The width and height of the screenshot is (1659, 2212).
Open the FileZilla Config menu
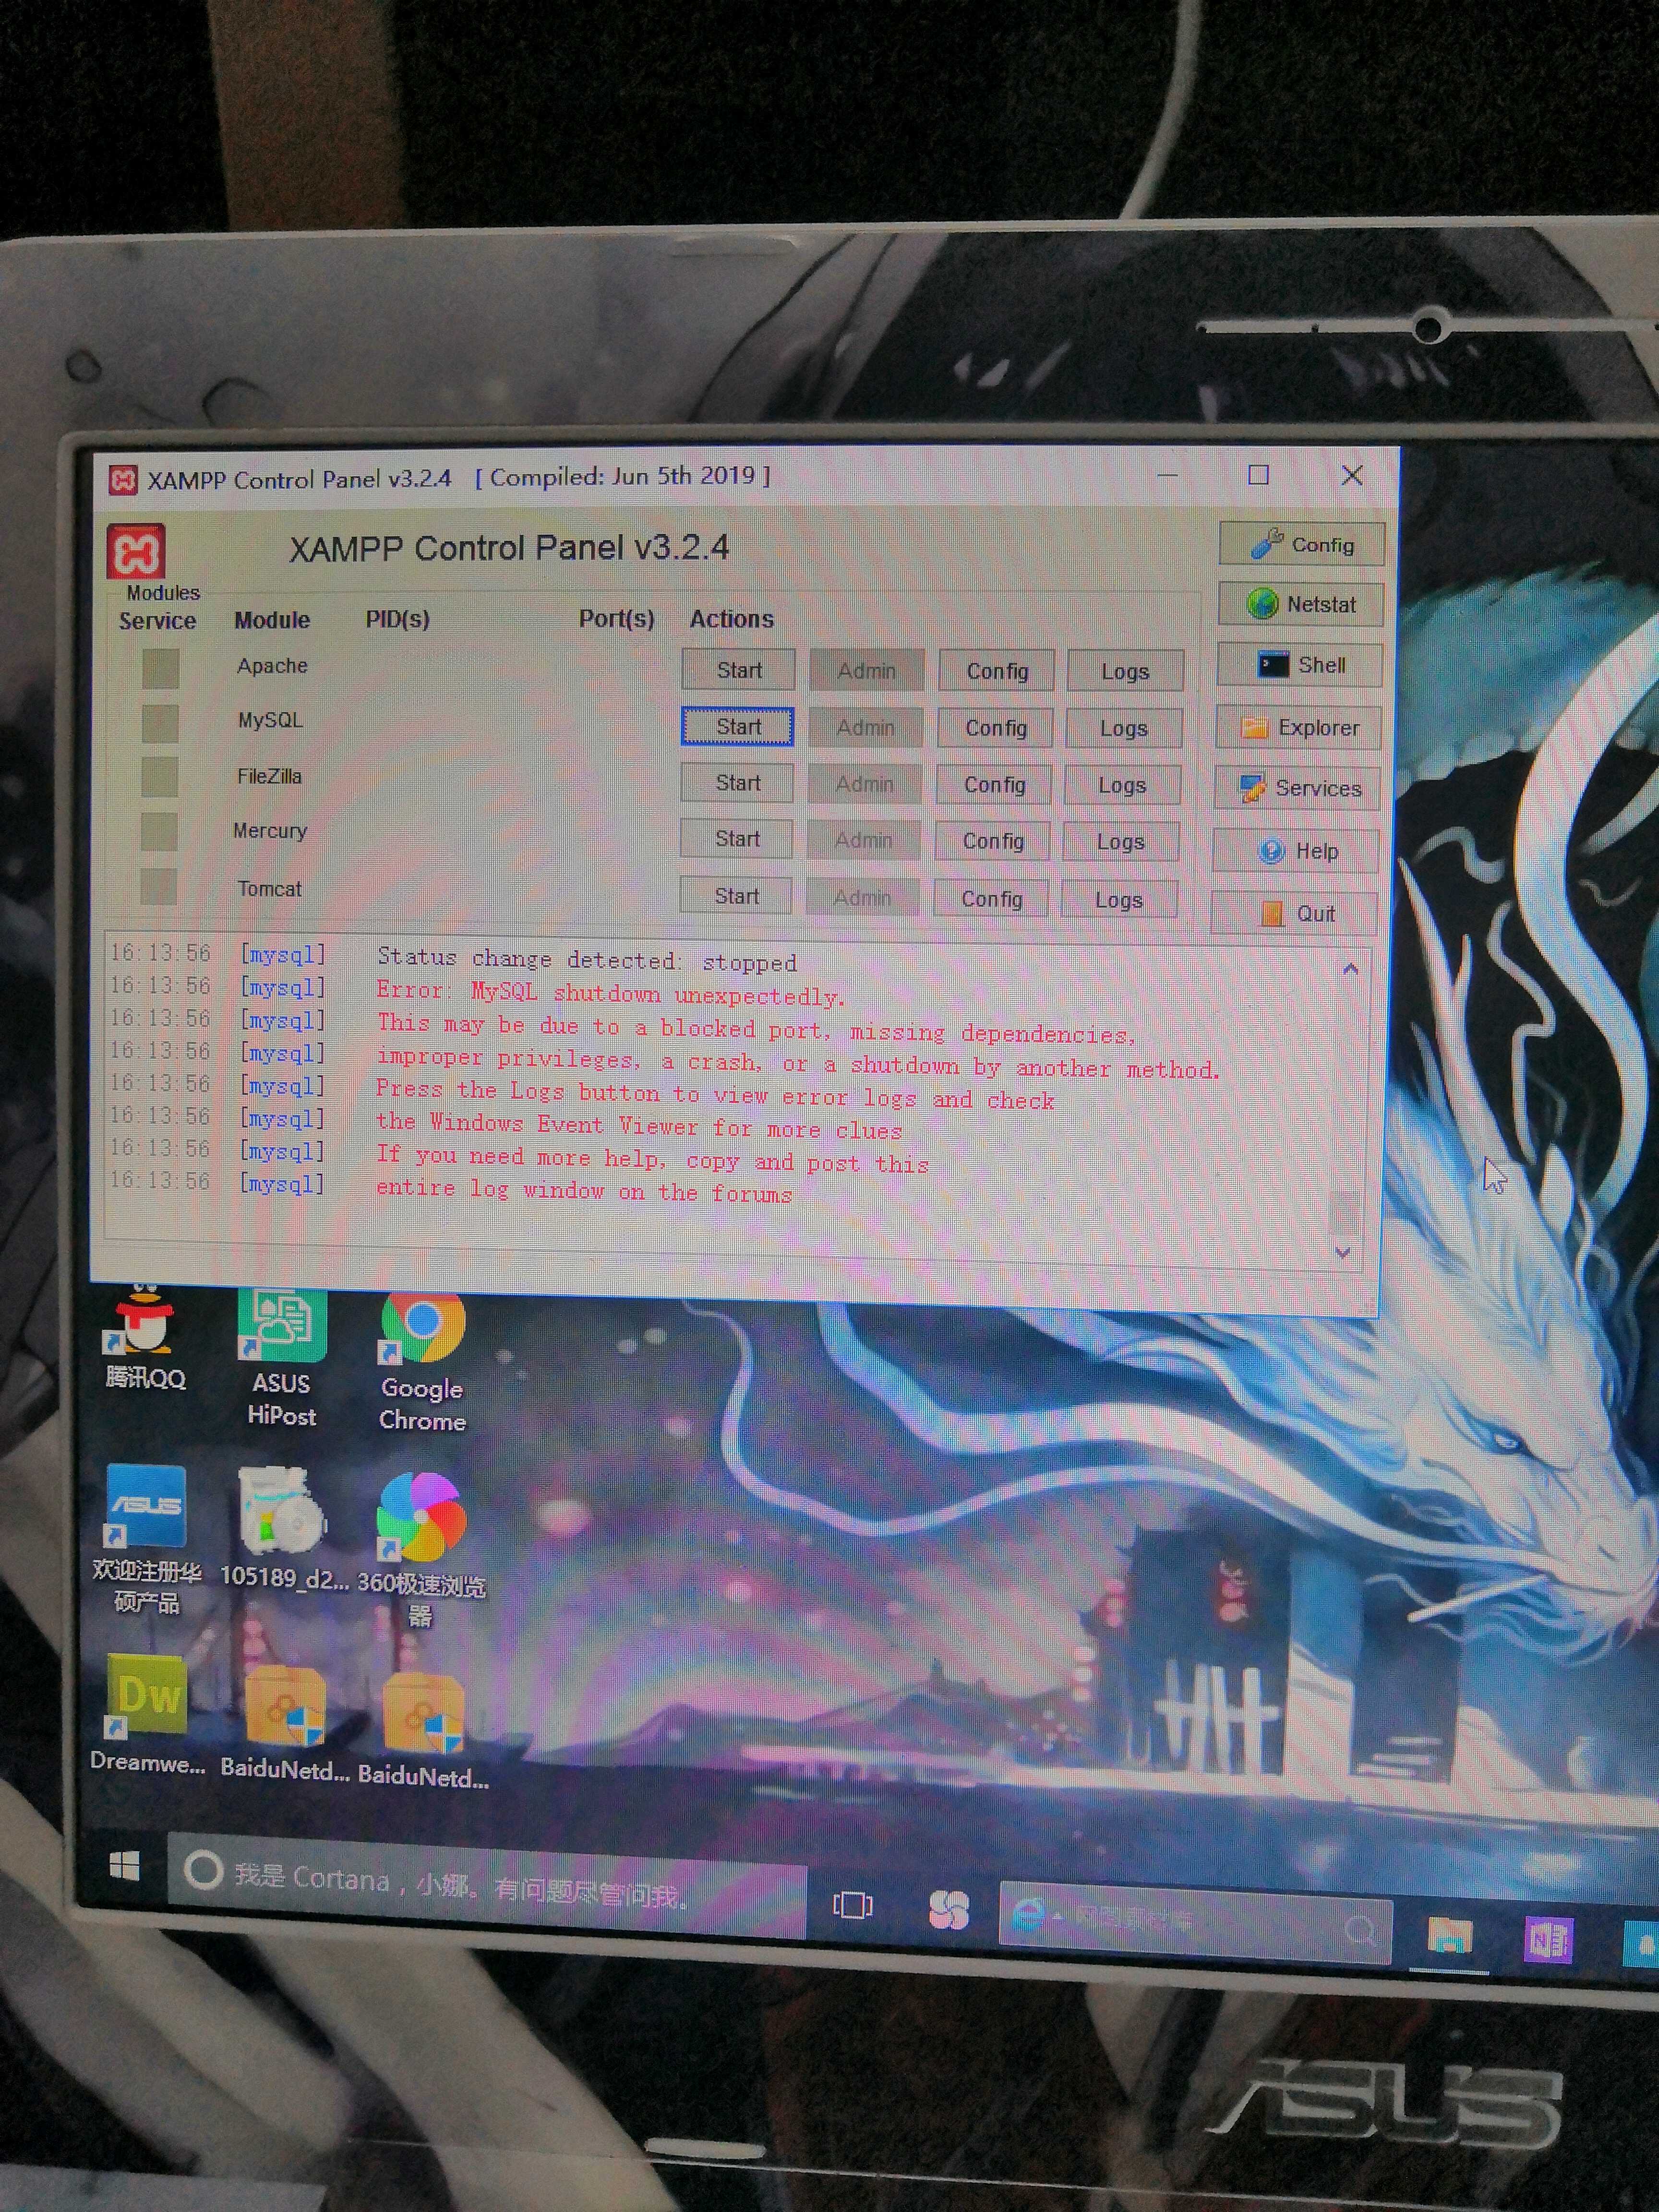(x=994, y=785)
